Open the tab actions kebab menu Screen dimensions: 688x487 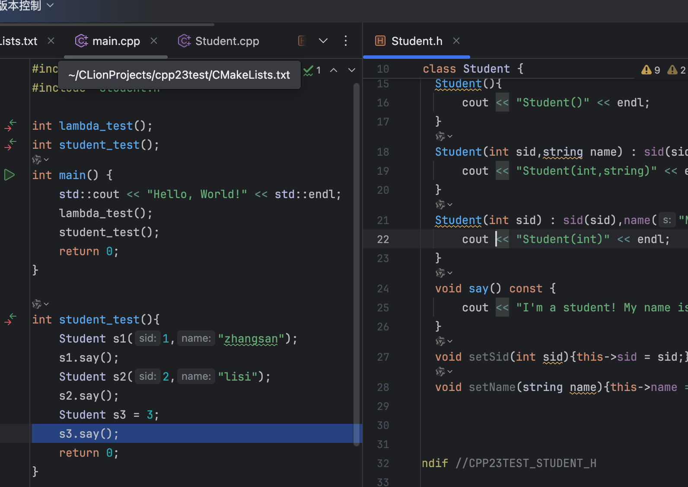pyautogui.click(x=345, y=41)
